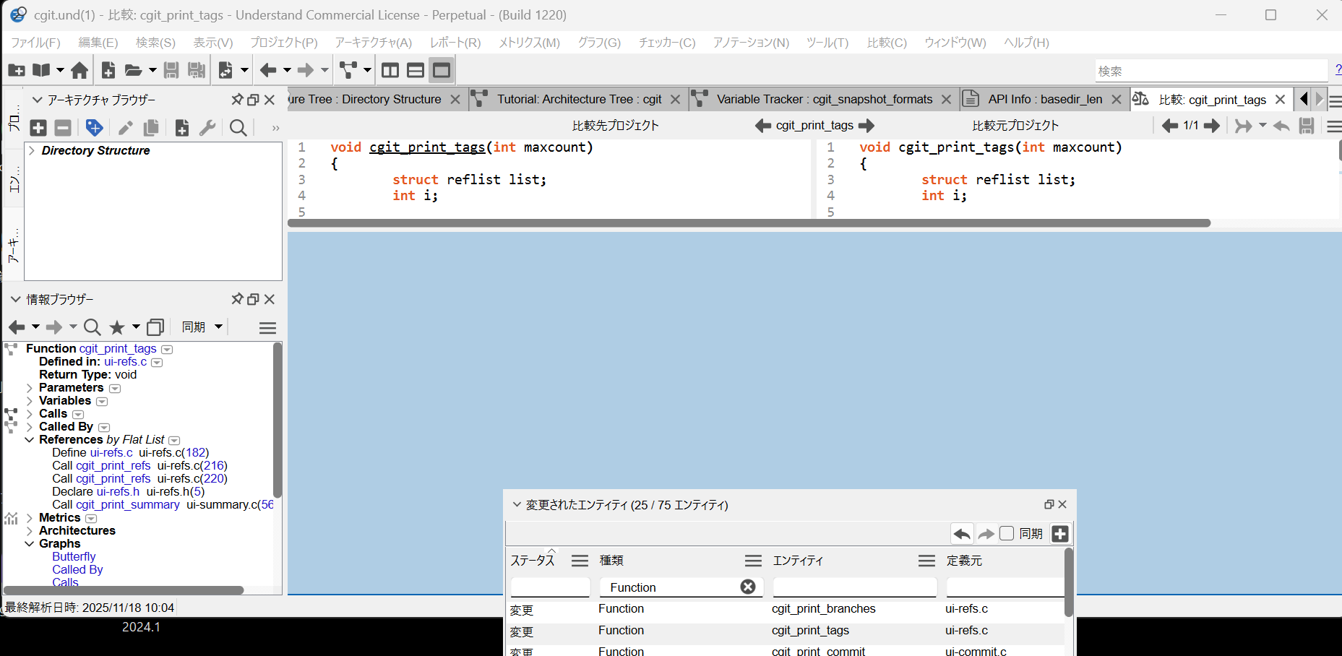
Task: Click the cgit_print_summary call reference link
Action: click(127, 504)
